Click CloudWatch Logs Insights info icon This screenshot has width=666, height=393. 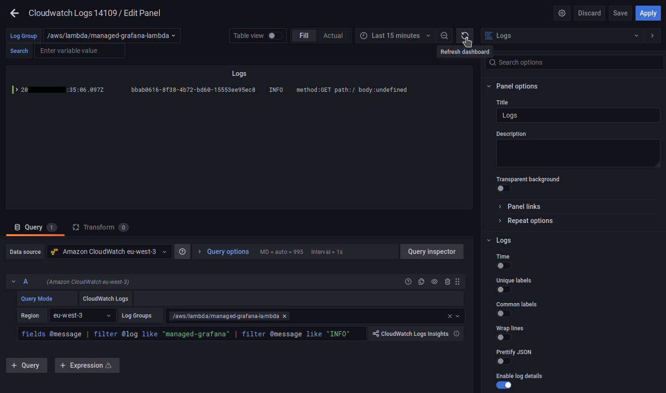(x=456, y=334)
